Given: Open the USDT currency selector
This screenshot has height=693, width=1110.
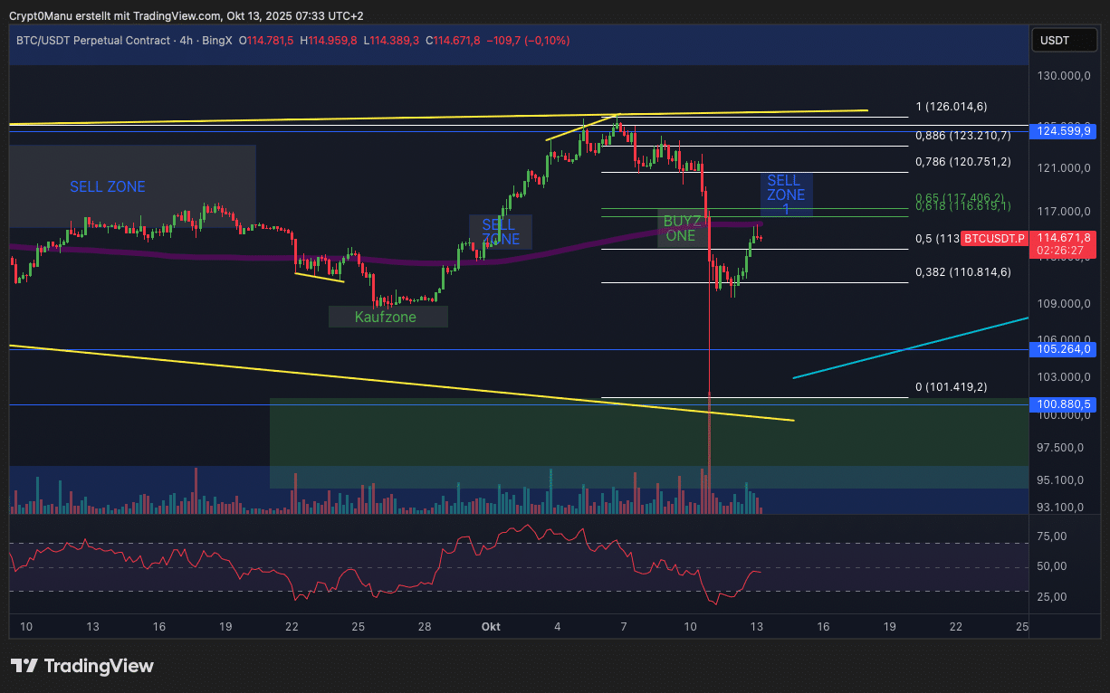Looking at the screenshot, I should [1054, 41].
